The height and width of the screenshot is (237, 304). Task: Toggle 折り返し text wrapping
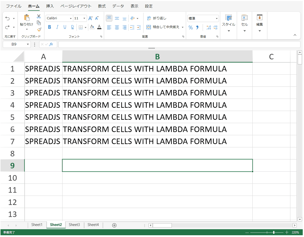[x=157, y=18]
